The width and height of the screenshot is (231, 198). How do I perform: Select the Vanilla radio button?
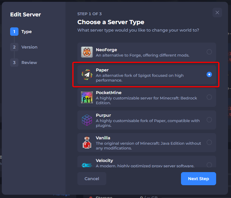(209, 142)
